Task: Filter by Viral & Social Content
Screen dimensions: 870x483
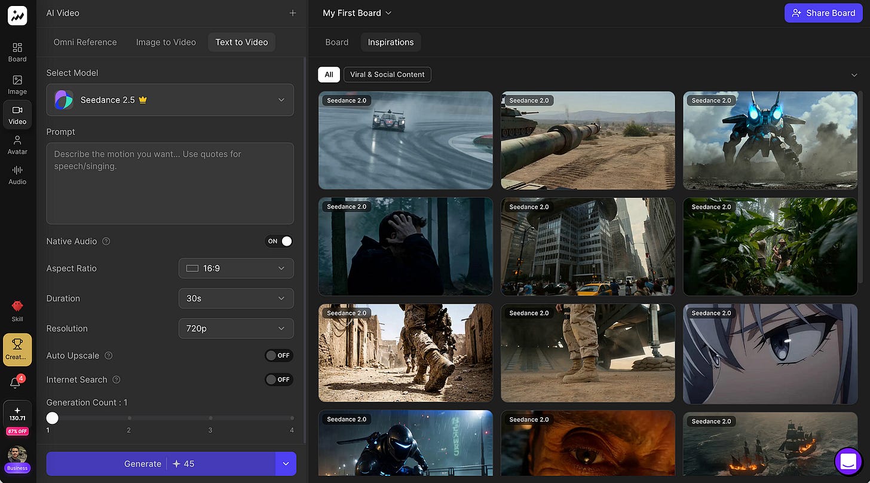Action: [387, 75]
